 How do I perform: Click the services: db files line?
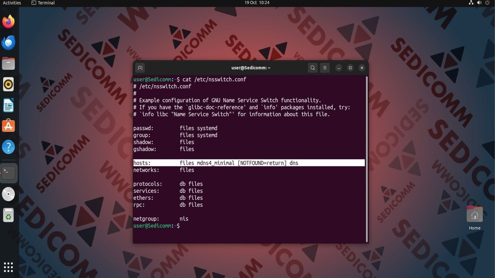pos(168,191)
